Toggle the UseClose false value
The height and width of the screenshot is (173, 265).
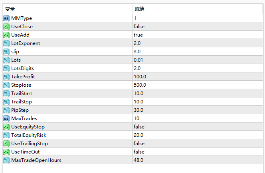(x=139, y=26)
